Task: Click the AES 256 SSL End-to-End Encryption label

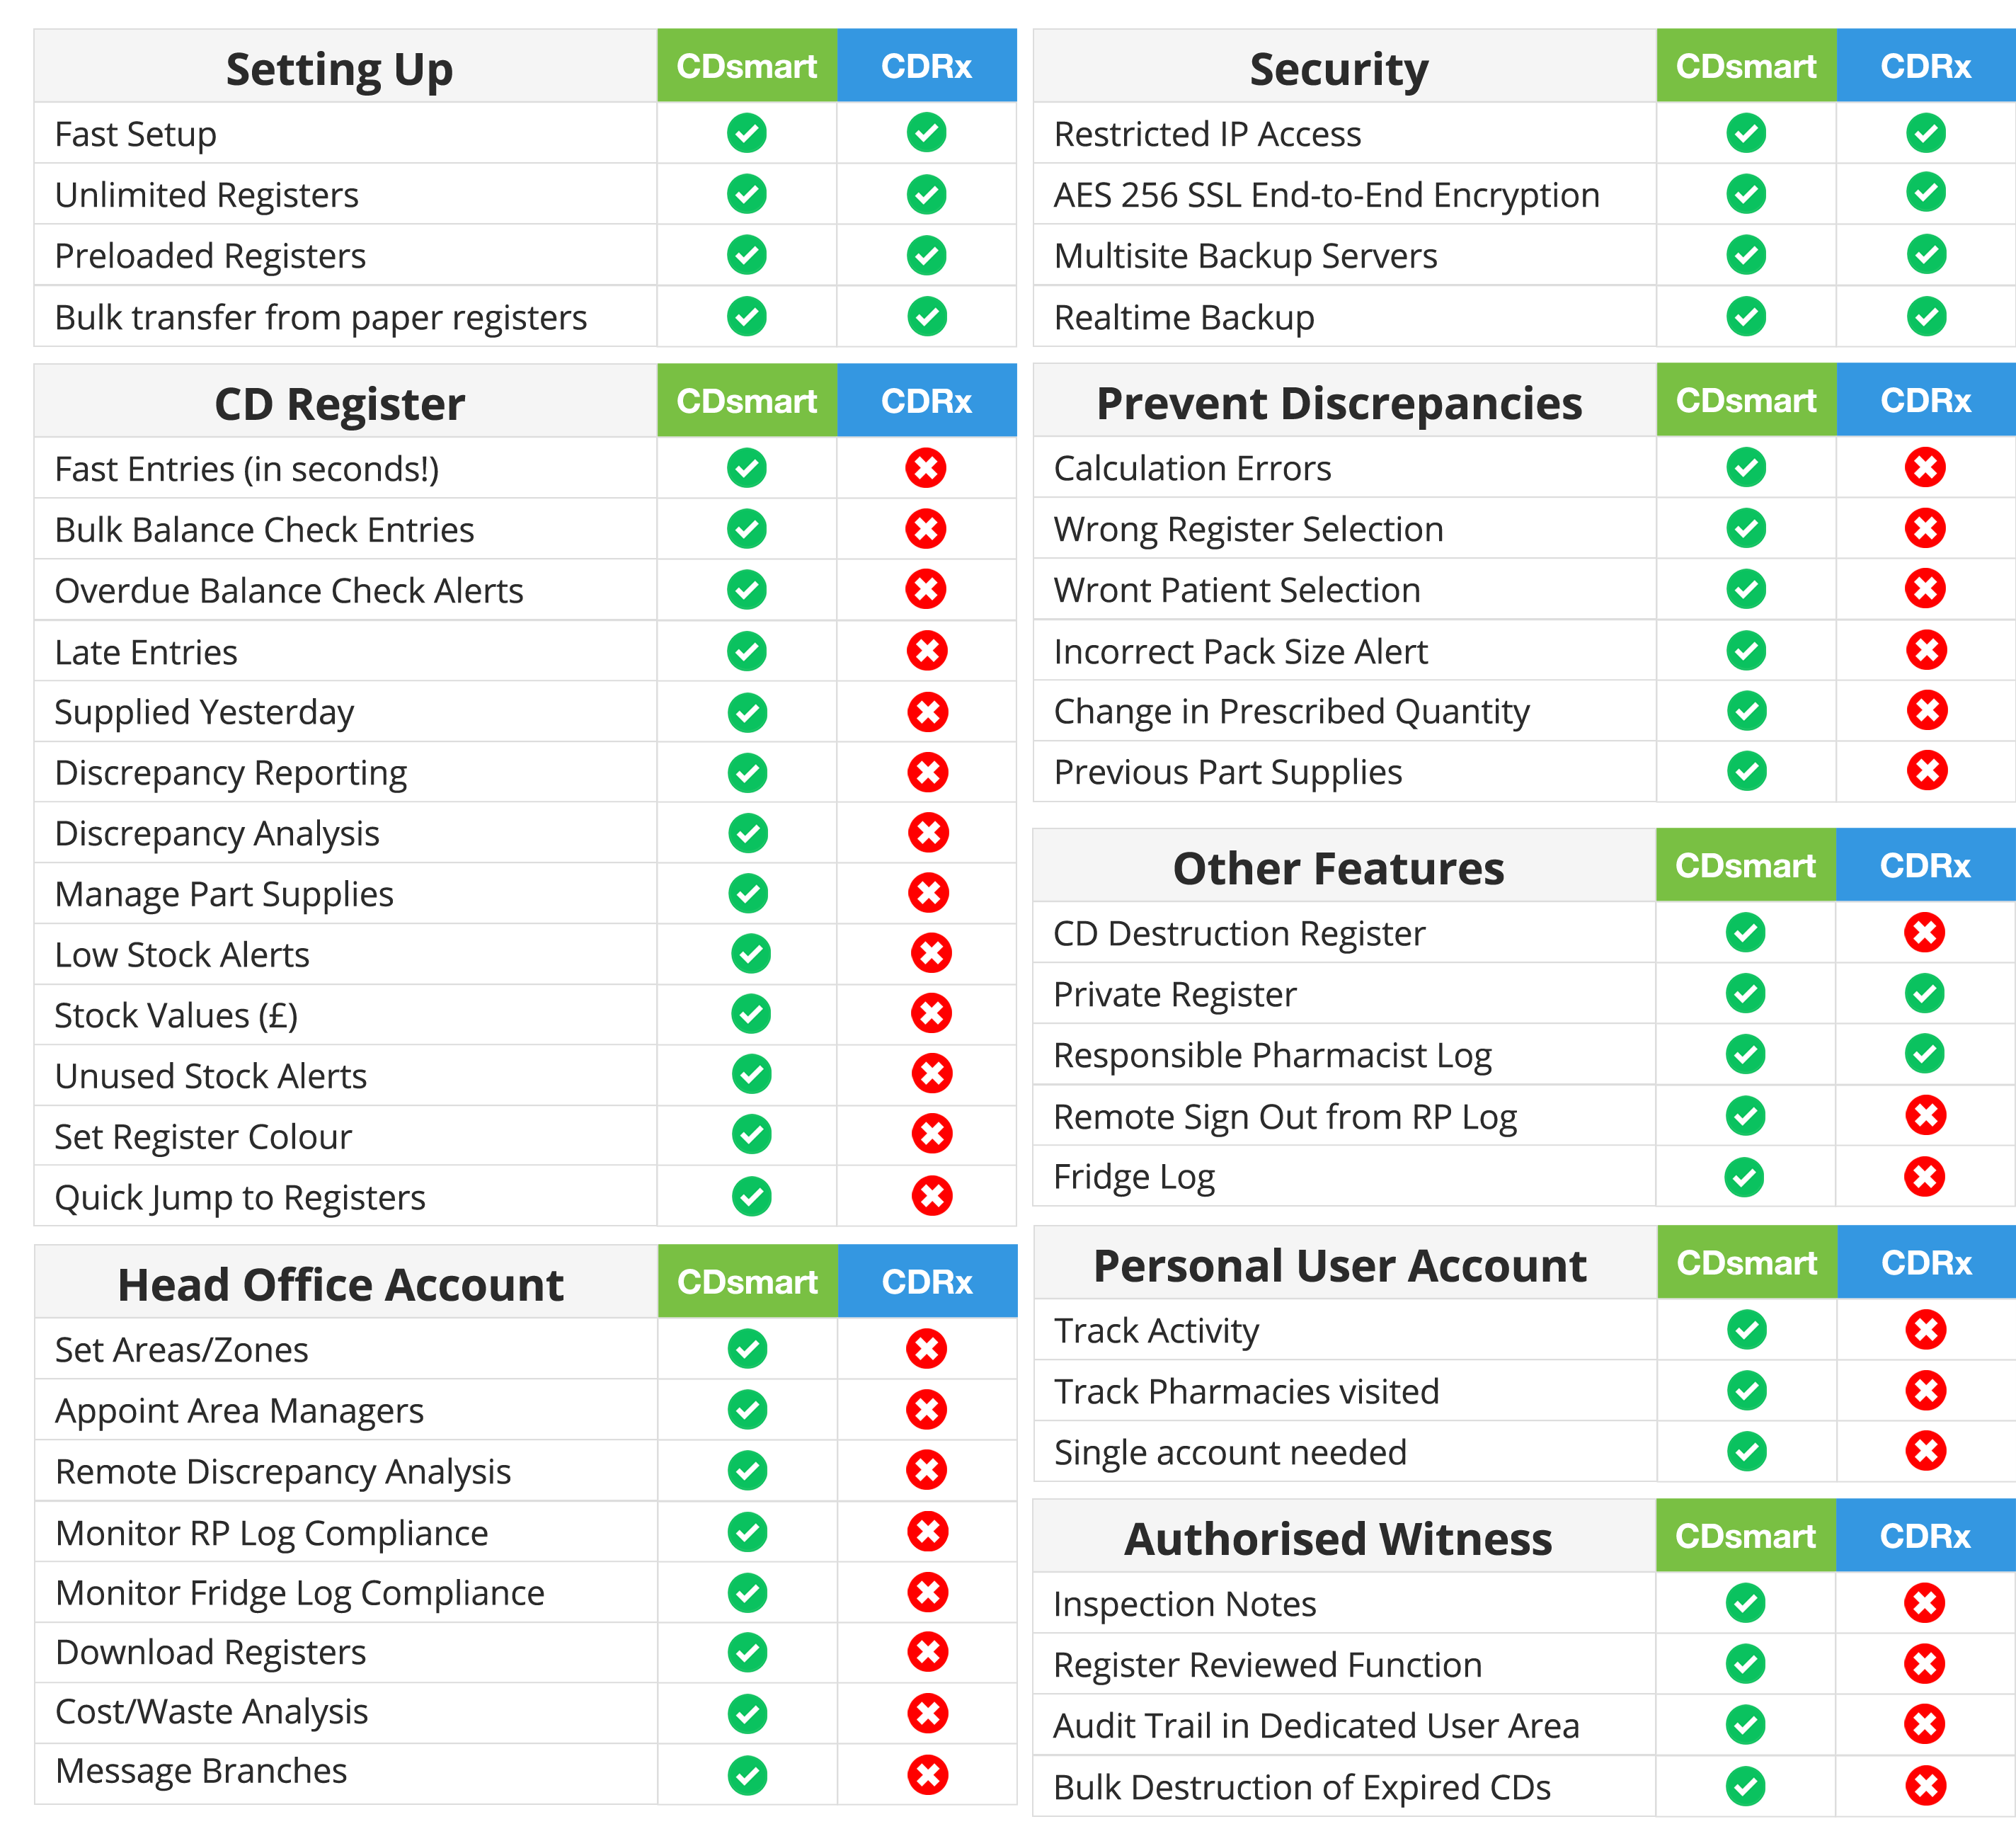Action: click(x=1326, y=195)
